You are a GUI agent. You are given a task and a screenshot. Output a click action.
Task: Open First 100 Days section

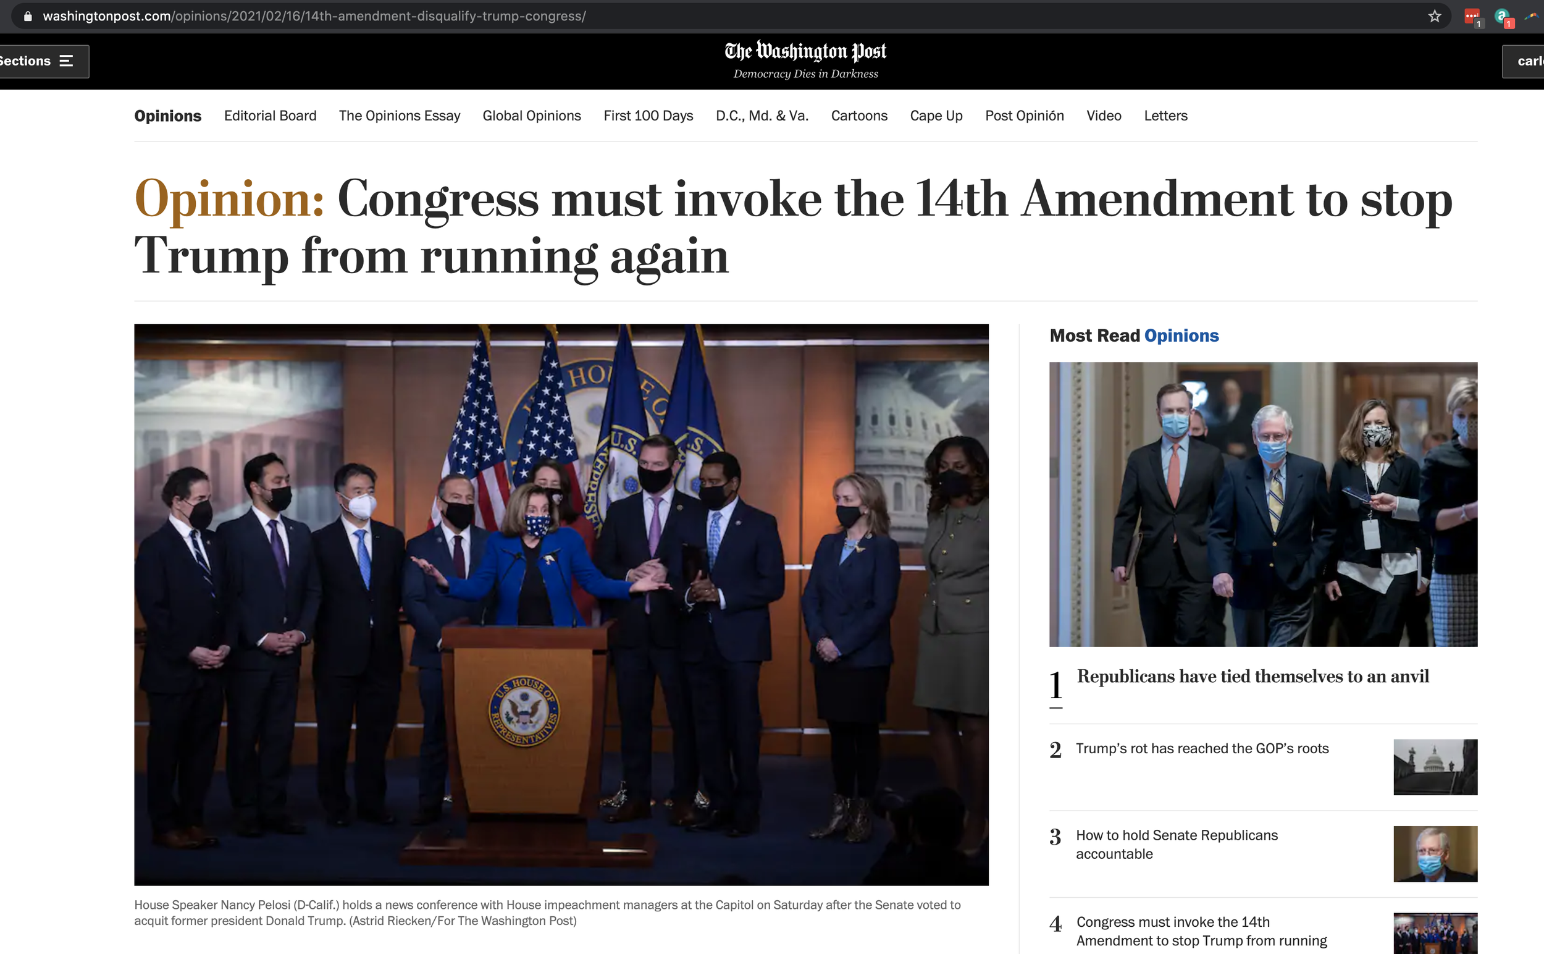648,116
